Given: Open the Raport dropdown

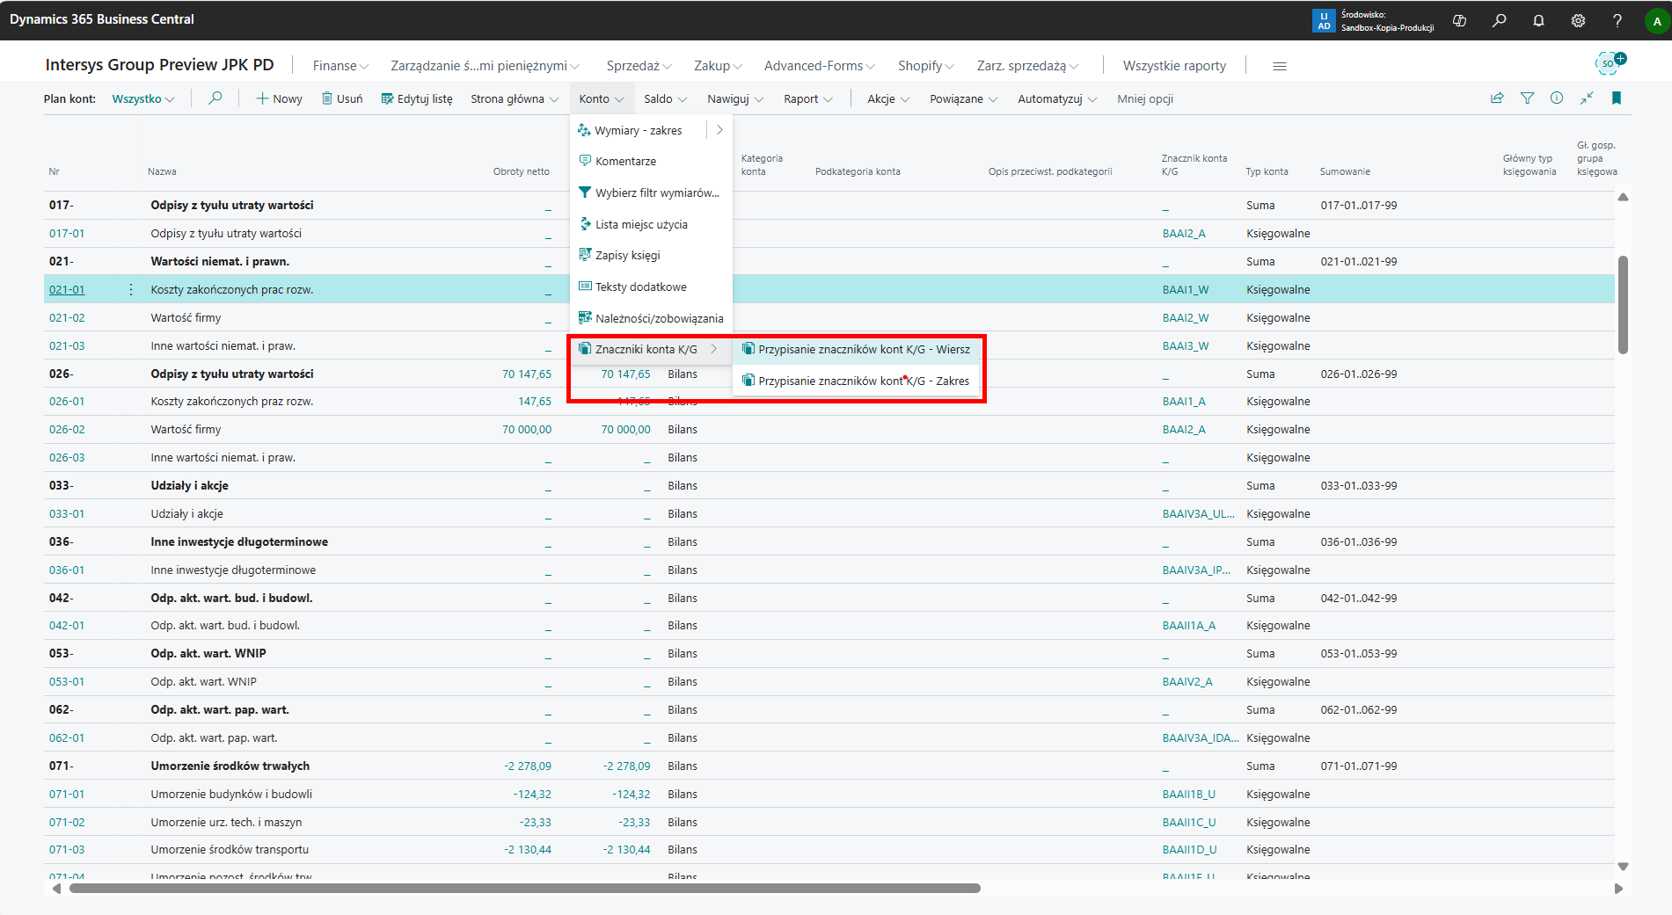Looking at the screenshot, I should [807, 99].
